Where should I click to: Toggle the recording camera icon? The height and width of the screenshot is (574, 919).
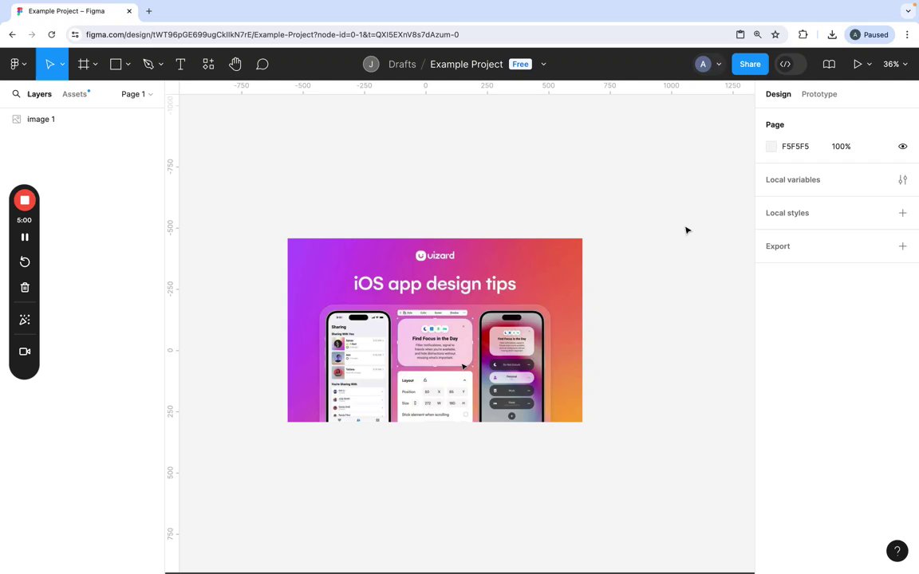click(x=25, y=352)
